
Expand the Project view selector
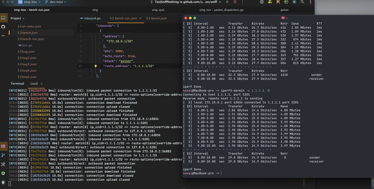[17, 18]
